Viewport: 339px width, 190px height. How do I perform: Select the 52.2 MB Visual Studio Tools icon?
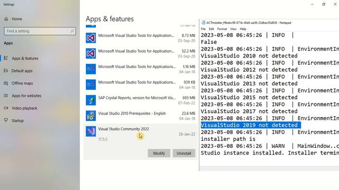click(91, 53)
